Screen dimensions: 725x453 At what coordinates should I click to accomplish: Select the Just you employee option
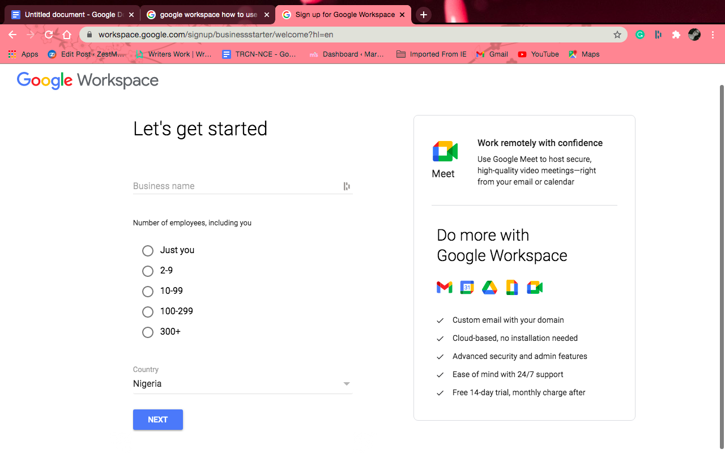(x=148, y=250)
